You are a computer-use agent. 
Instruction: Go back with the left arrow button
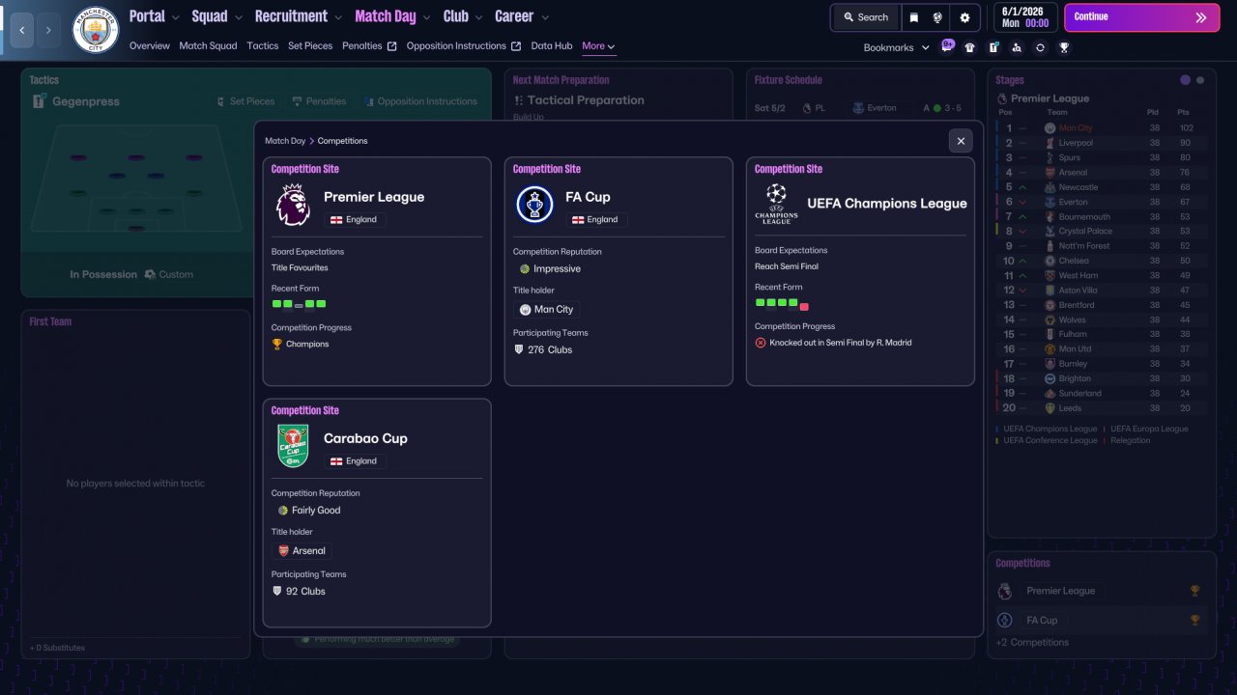21,30
